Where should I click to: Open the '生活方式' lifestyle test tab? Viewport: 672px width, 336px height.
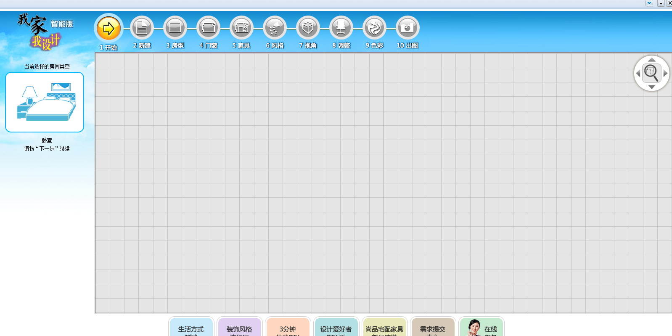[191, 328]
